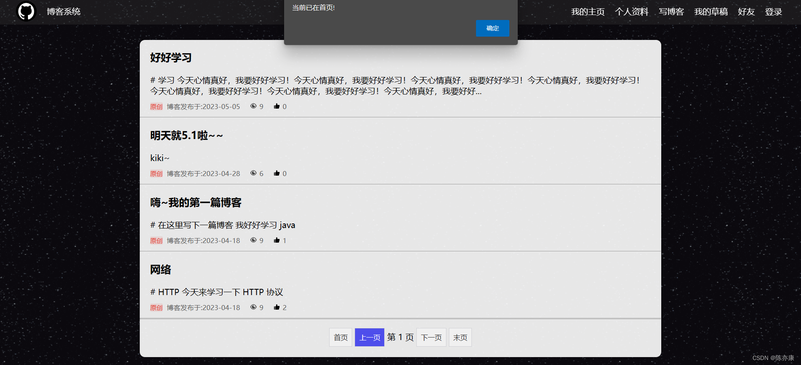Open the blog post titled 好好学习
The width and height of the screenshot is (801, 365).
pos(171,57)
